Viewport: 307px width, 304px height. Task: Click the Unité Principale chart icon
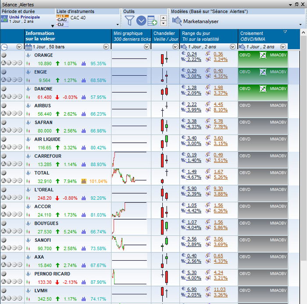pos(4,19)
